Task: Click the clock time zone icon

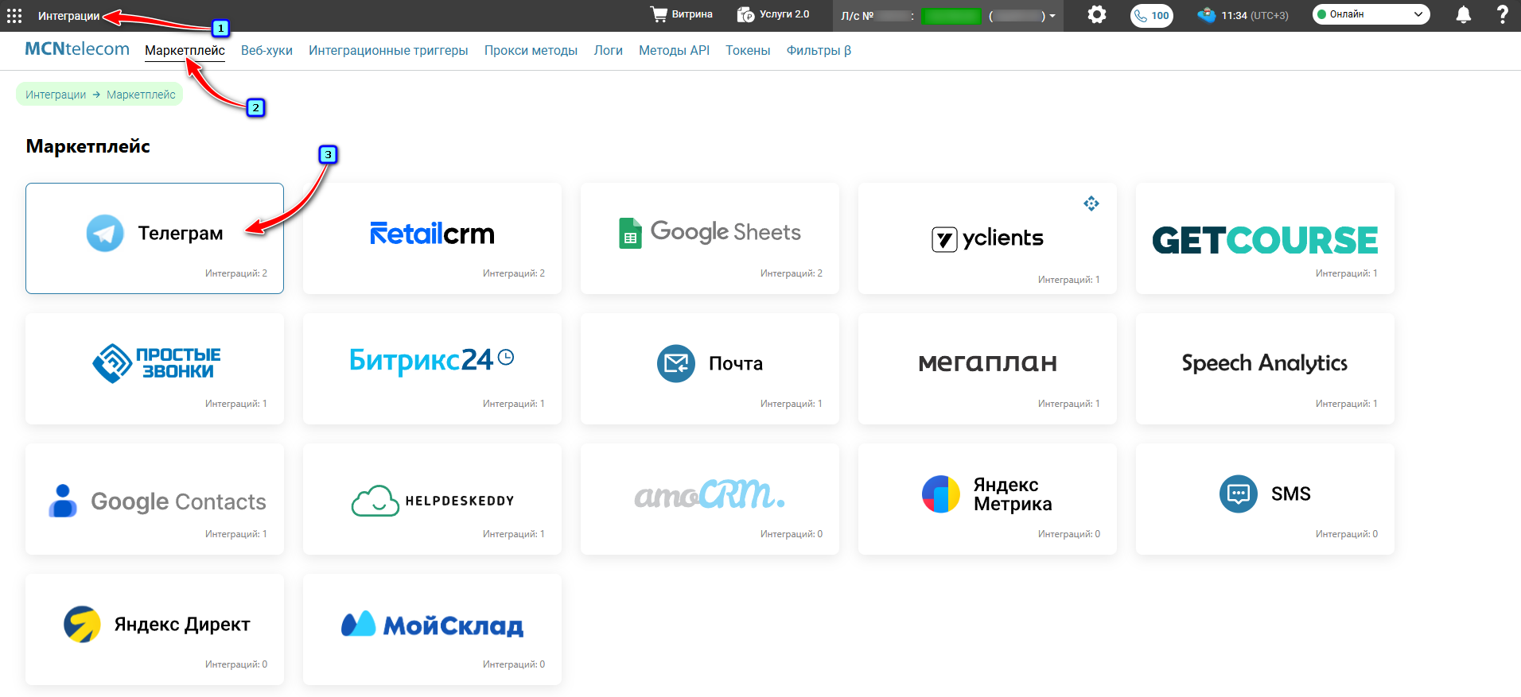Action: tap(1207, 15)
